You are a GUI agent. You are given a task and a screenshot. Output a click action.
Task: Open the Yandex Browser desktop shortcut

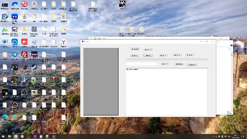tap(63, 42)
